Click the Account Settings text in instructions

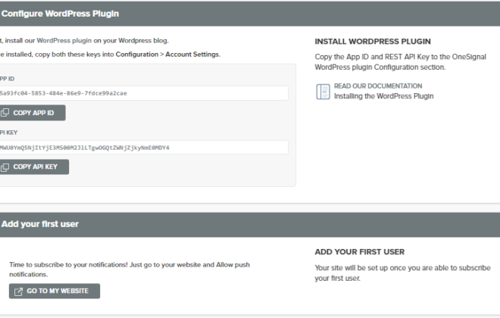(192, 55)
